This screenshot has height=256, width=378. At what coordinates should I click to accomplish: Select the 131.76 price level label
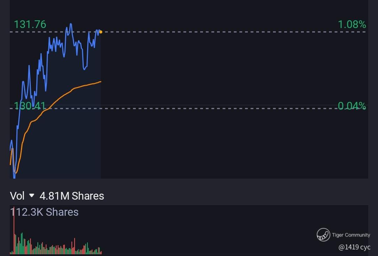coord(30,25)
